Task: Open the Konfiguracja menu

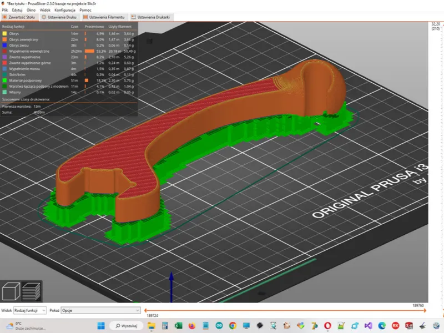Action: 65,10
